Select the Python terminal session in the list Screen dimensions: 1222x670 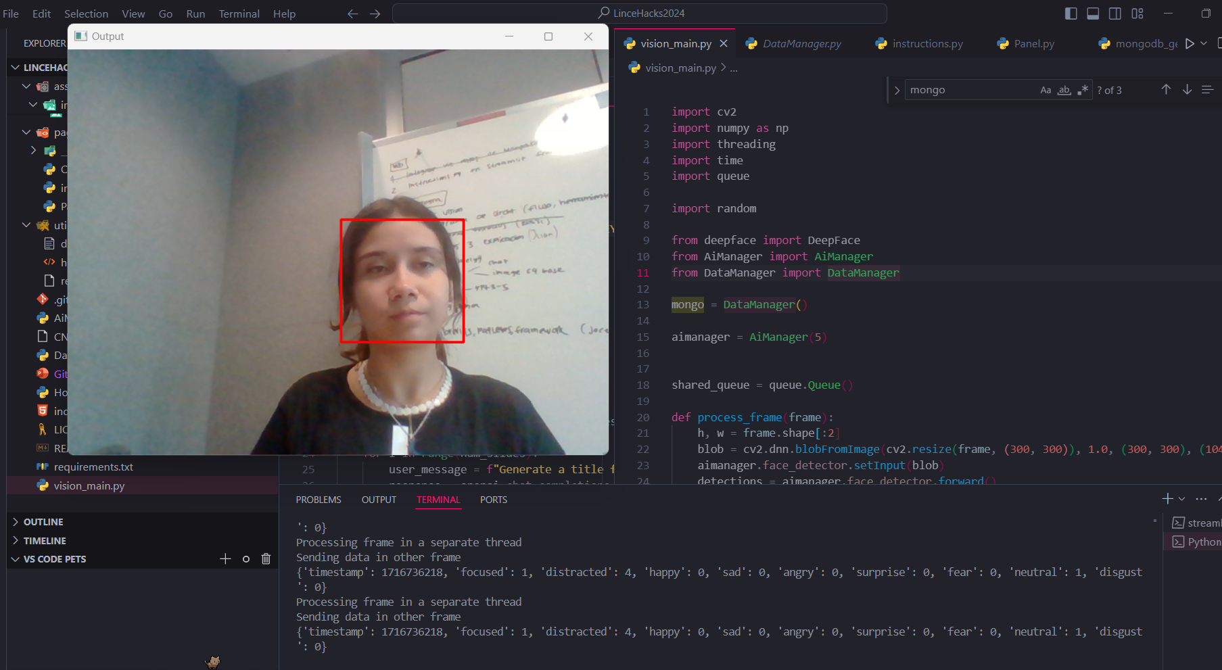[x=1200, y=542]
